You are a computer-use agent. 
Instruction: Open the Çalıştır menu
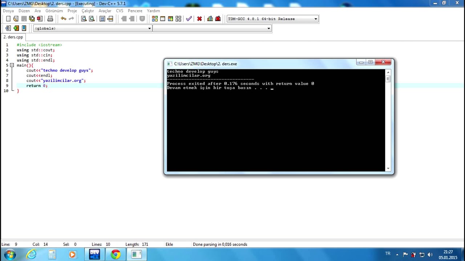point(88,11)
